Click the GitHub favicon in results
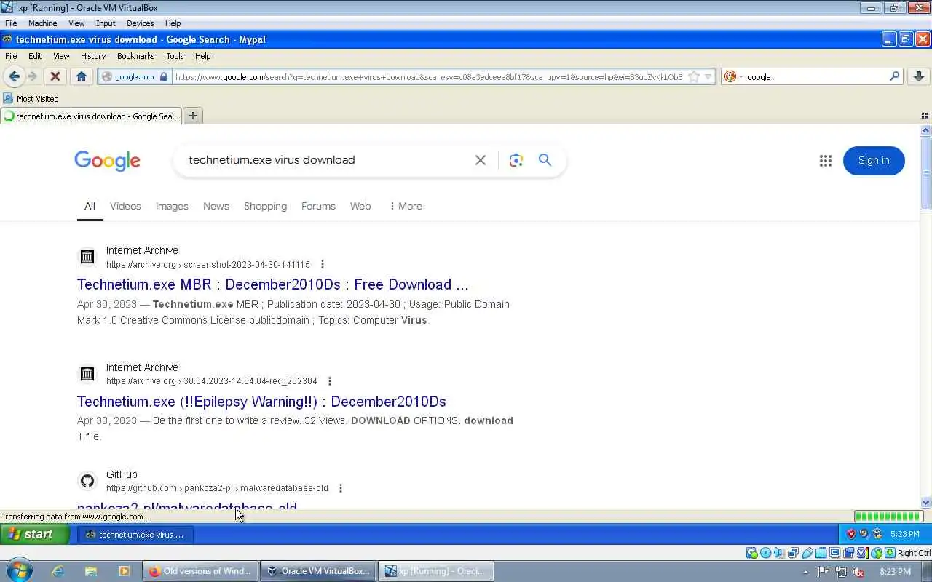 click(87, 481)
